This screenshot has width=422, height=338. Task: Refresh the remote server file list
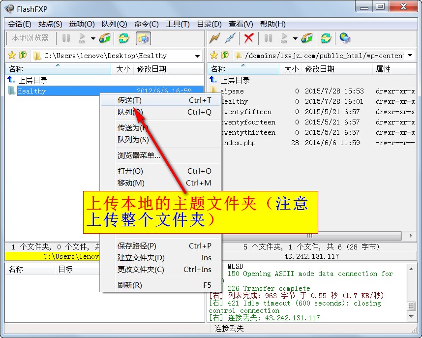click(326, 38)
